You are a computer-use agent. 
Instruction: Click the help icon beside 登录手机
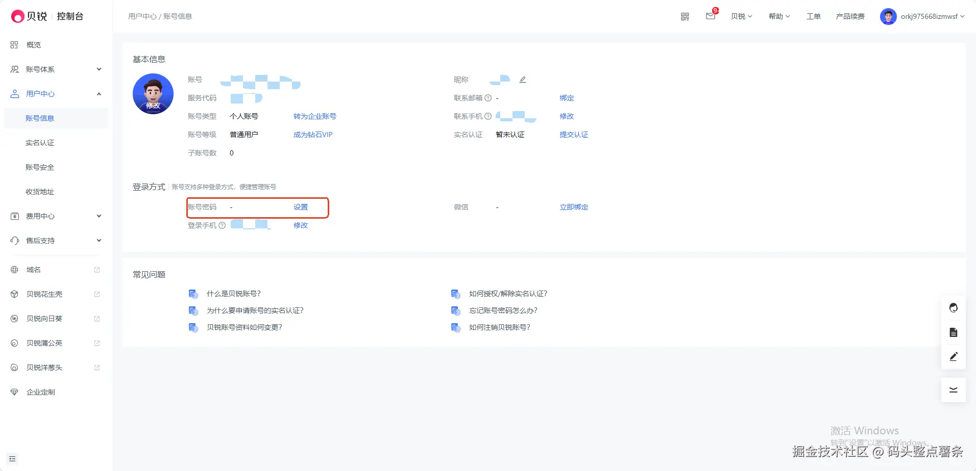222,225
